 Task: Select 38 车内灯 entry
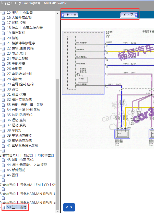click(x=14, y=130)
